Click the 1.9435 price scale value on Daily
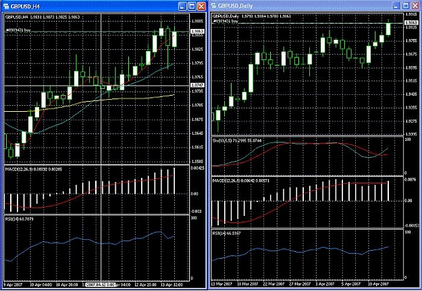Viewport: 422px width, 291px height. (411, 94)
